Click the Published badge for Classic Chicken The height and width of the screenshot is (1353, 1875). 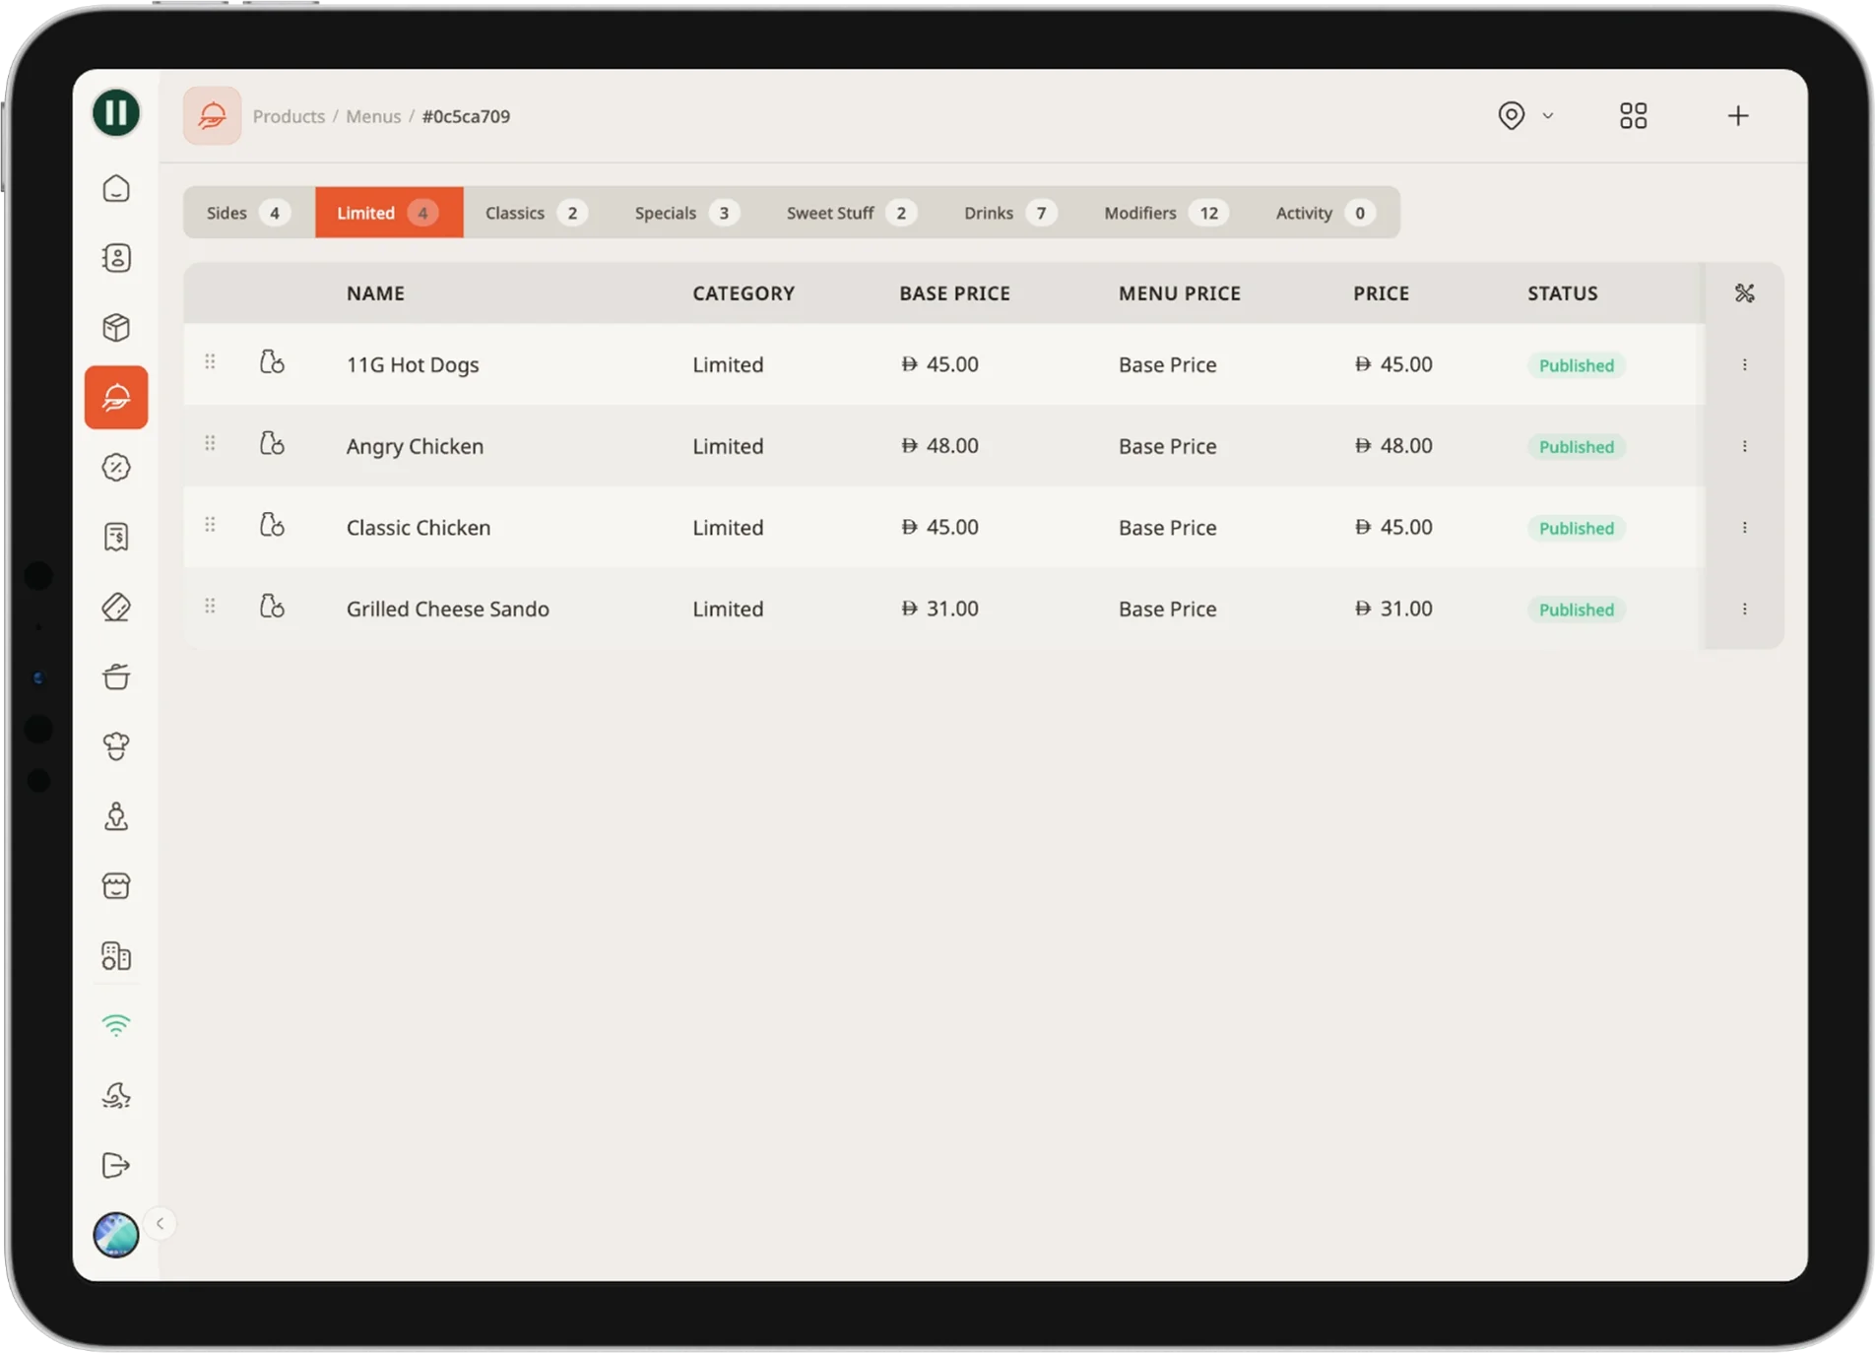coord(1577,528)
